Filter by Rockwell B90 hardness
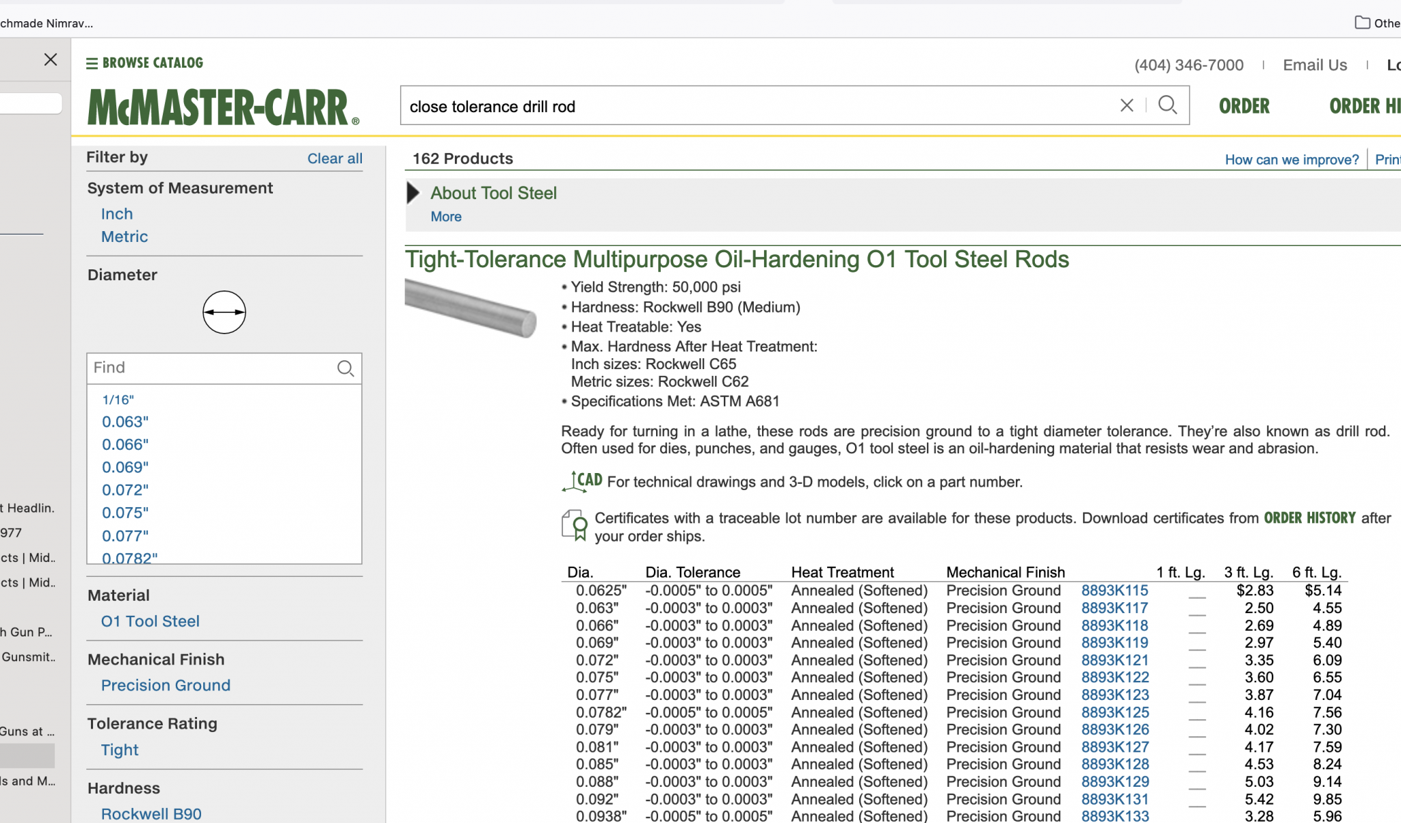This screenshot has height=823, width=1401. tap(151, 814)
